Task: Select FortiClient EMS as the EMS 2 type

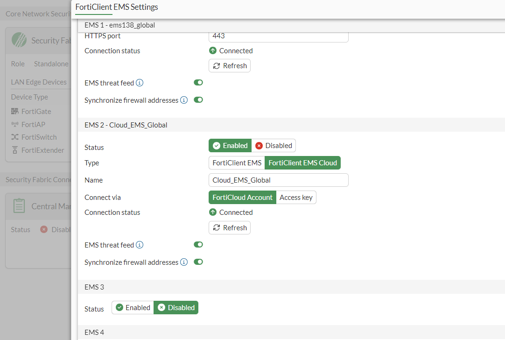Action: 237,163
